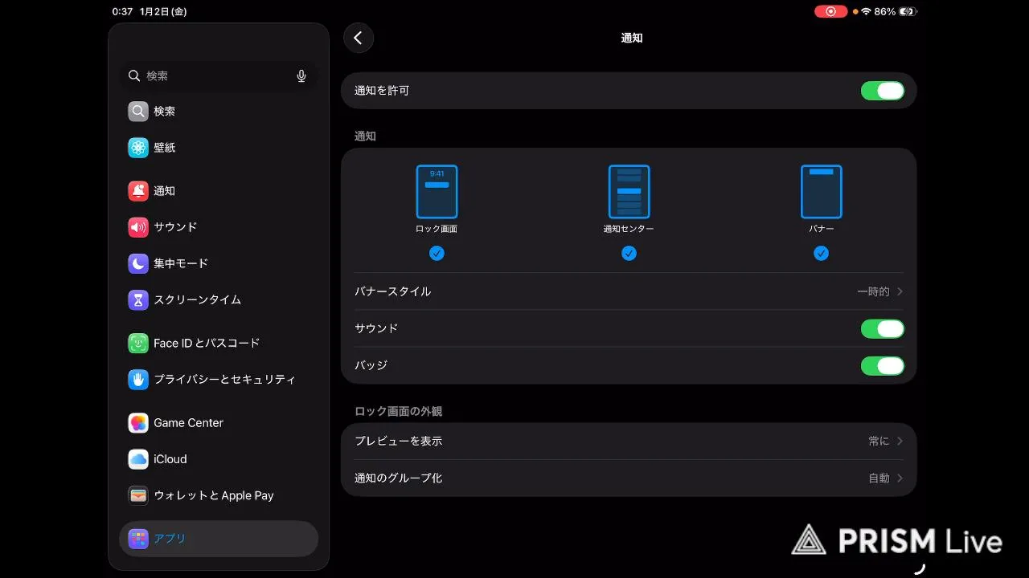Tap the microphone icon in search field
Viewport: 1029px width, 578px height.
[x=301, y=75]
